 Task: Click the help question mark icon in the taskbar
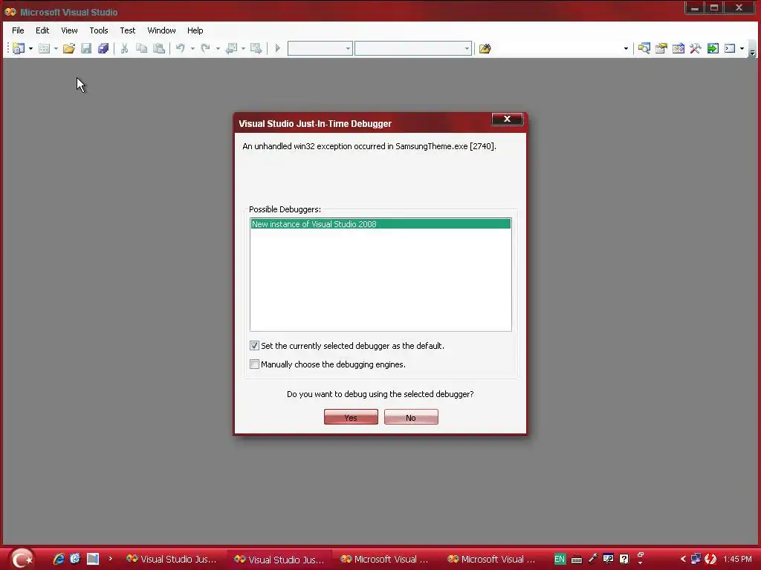coord(624,559)
